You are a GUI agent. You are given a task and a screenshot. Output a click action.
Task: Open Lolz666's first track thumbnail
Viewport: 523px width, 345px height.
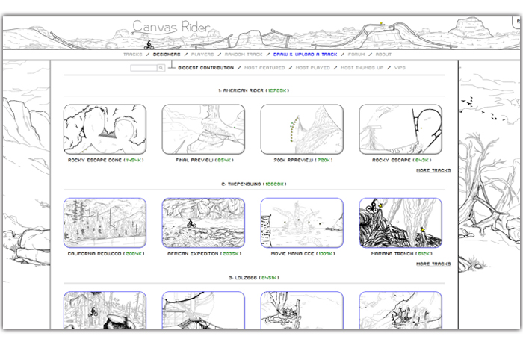105,311
